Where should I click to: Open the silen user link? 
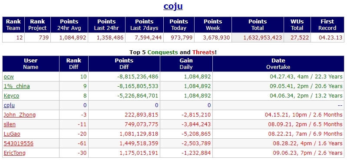[10, 124]
